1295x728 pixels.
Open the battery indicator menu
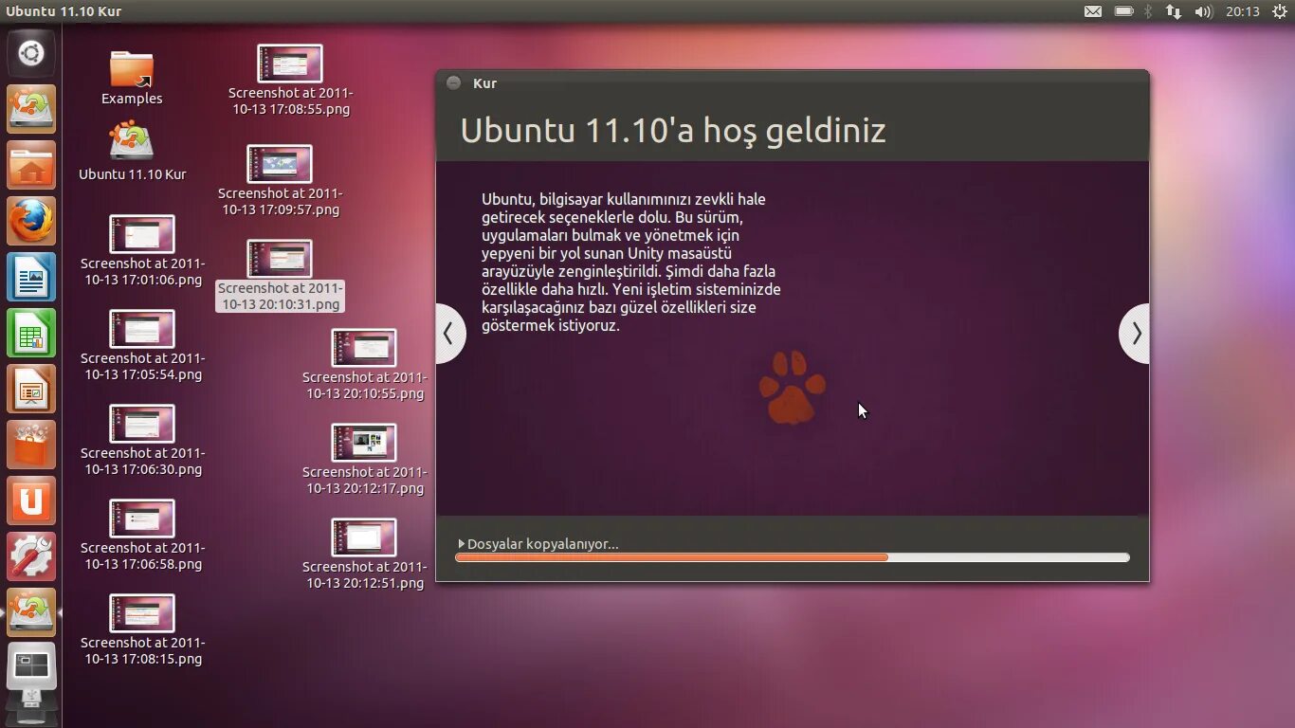click(x=1123, y=11)
